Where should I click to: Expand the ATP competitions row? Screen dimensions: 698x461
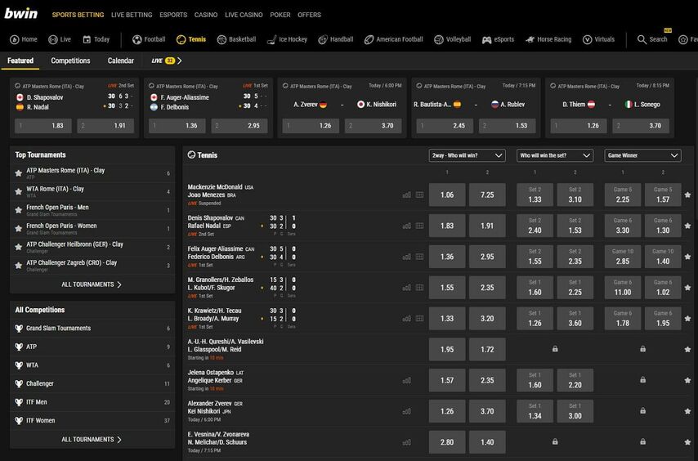[x=92, y=347]
